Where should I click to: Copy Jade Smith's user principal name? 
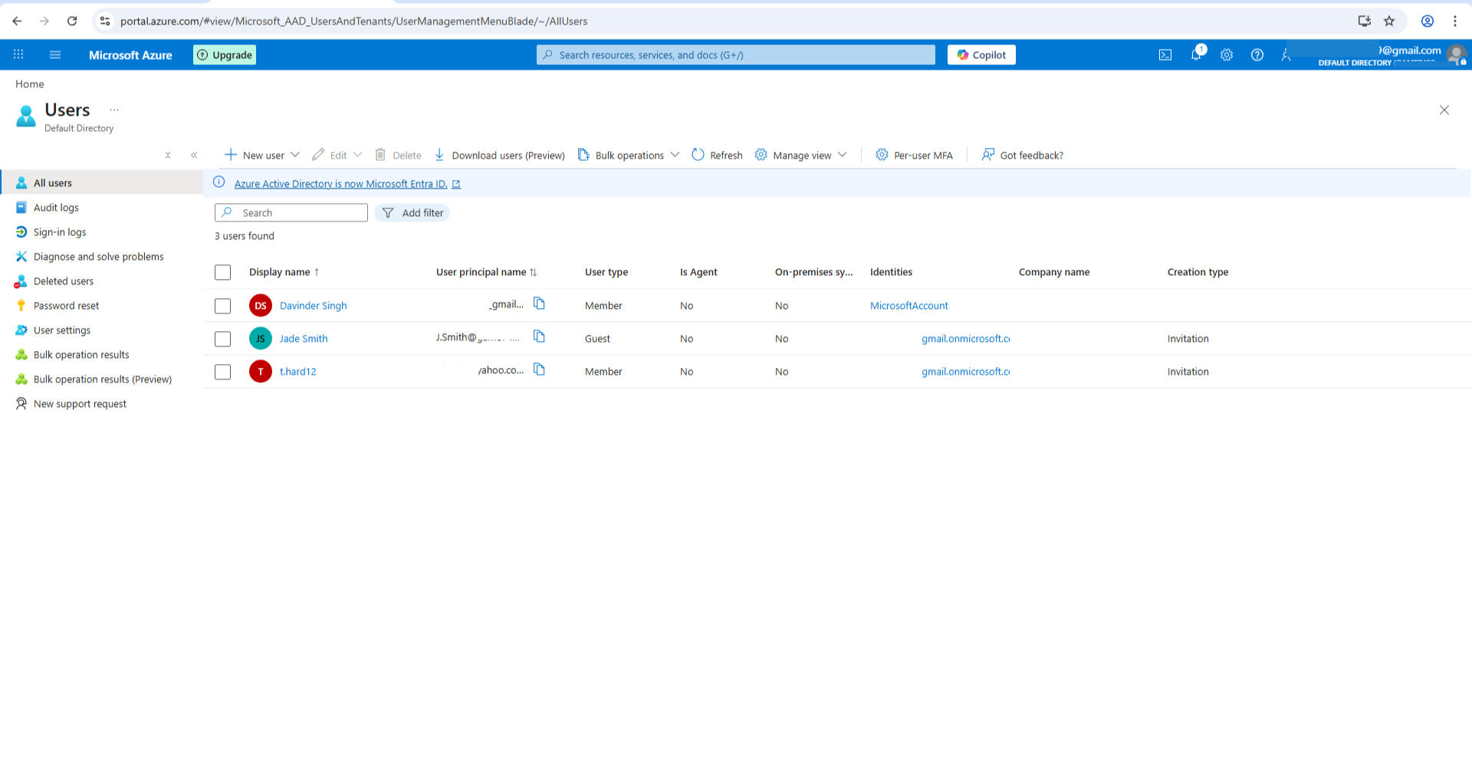point(539,336)
